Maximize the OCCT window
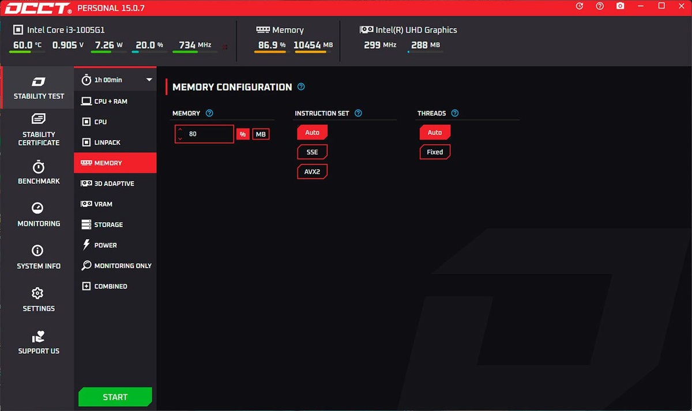Viewport: 692px width, 411px height. pyautogui.click(x=661, y=6)
